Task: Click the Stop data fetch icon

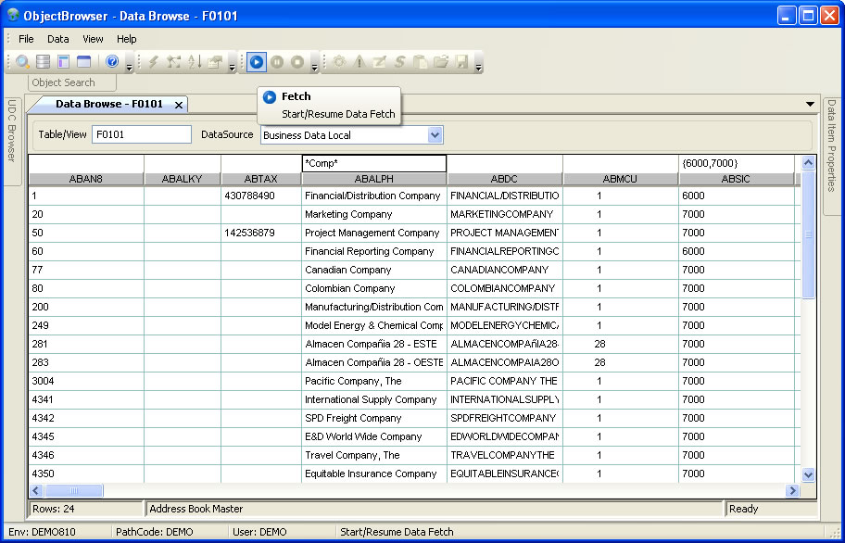Action: 297,62
